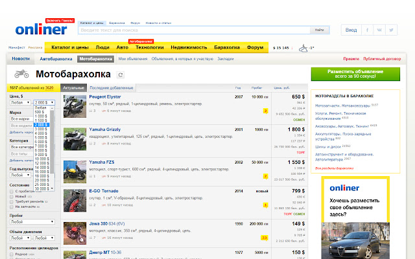The width and height of the screenshot is (415, 259).
Task: Switch to 'Последние добавленные' tab
Action: (x=111, y=88)
